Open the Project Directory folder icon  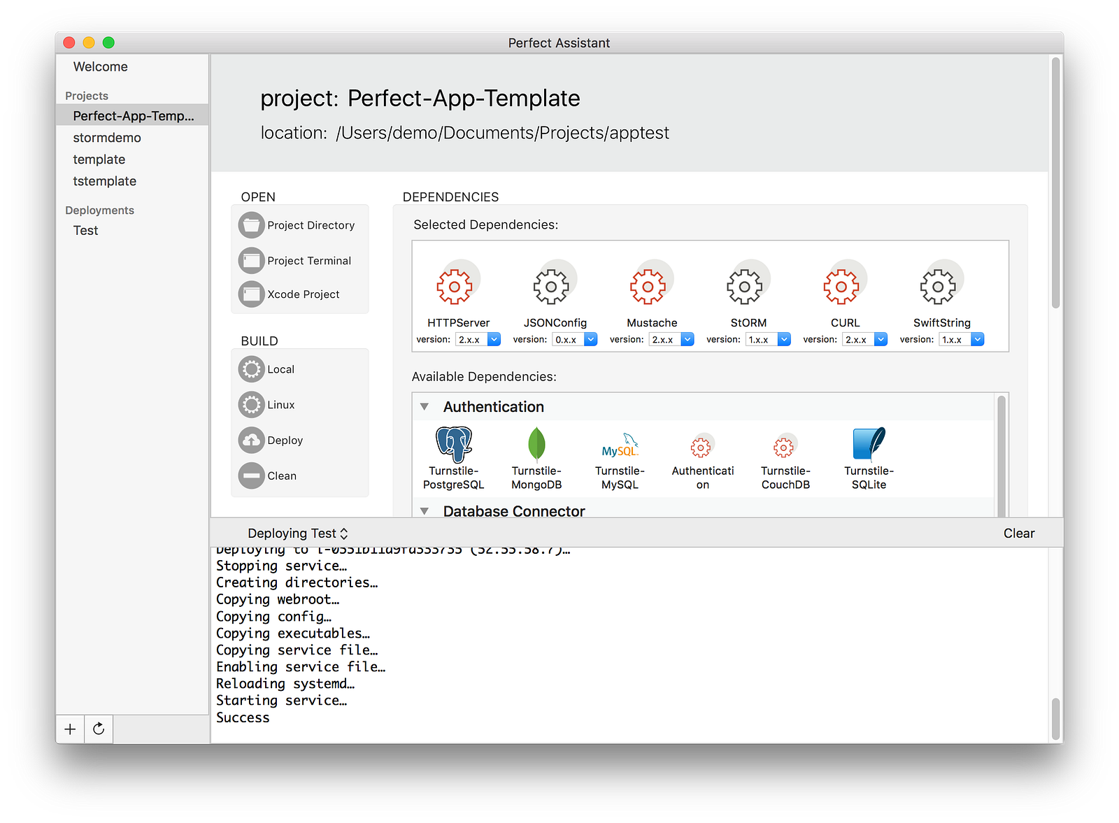pyautogui.click(x=251, y=225)
